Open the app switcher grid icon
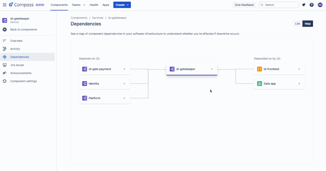326x171 pixels. coord(5,5)
